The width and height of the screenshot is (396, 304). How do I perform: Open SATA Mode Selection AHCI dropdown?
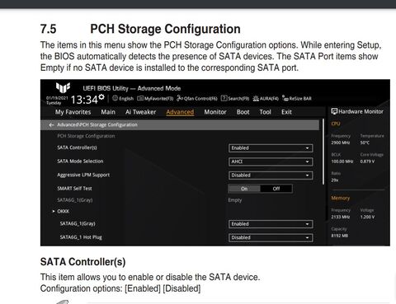point(271,161)
